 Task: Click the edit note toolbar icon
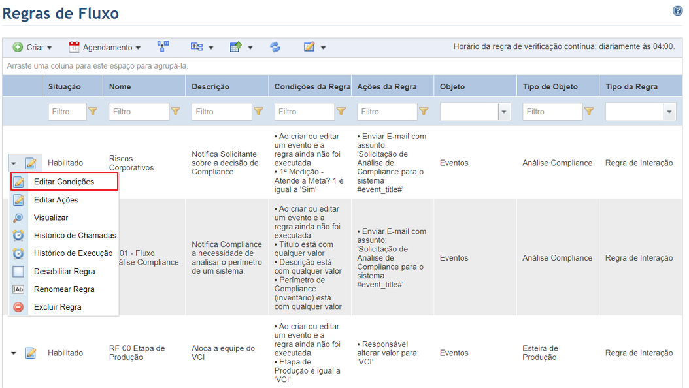(x=309, y=46)
